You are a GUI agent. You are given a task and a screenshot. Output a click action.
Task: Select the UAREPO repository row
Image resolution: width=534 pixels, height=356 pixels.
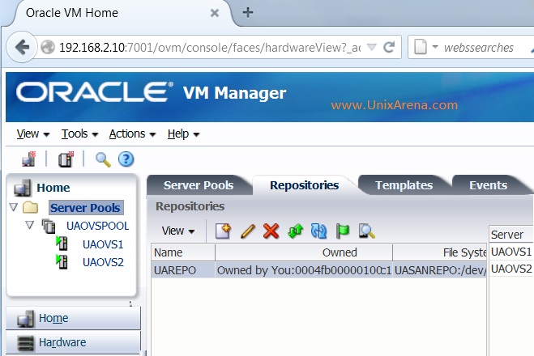[x=318, y=270]
